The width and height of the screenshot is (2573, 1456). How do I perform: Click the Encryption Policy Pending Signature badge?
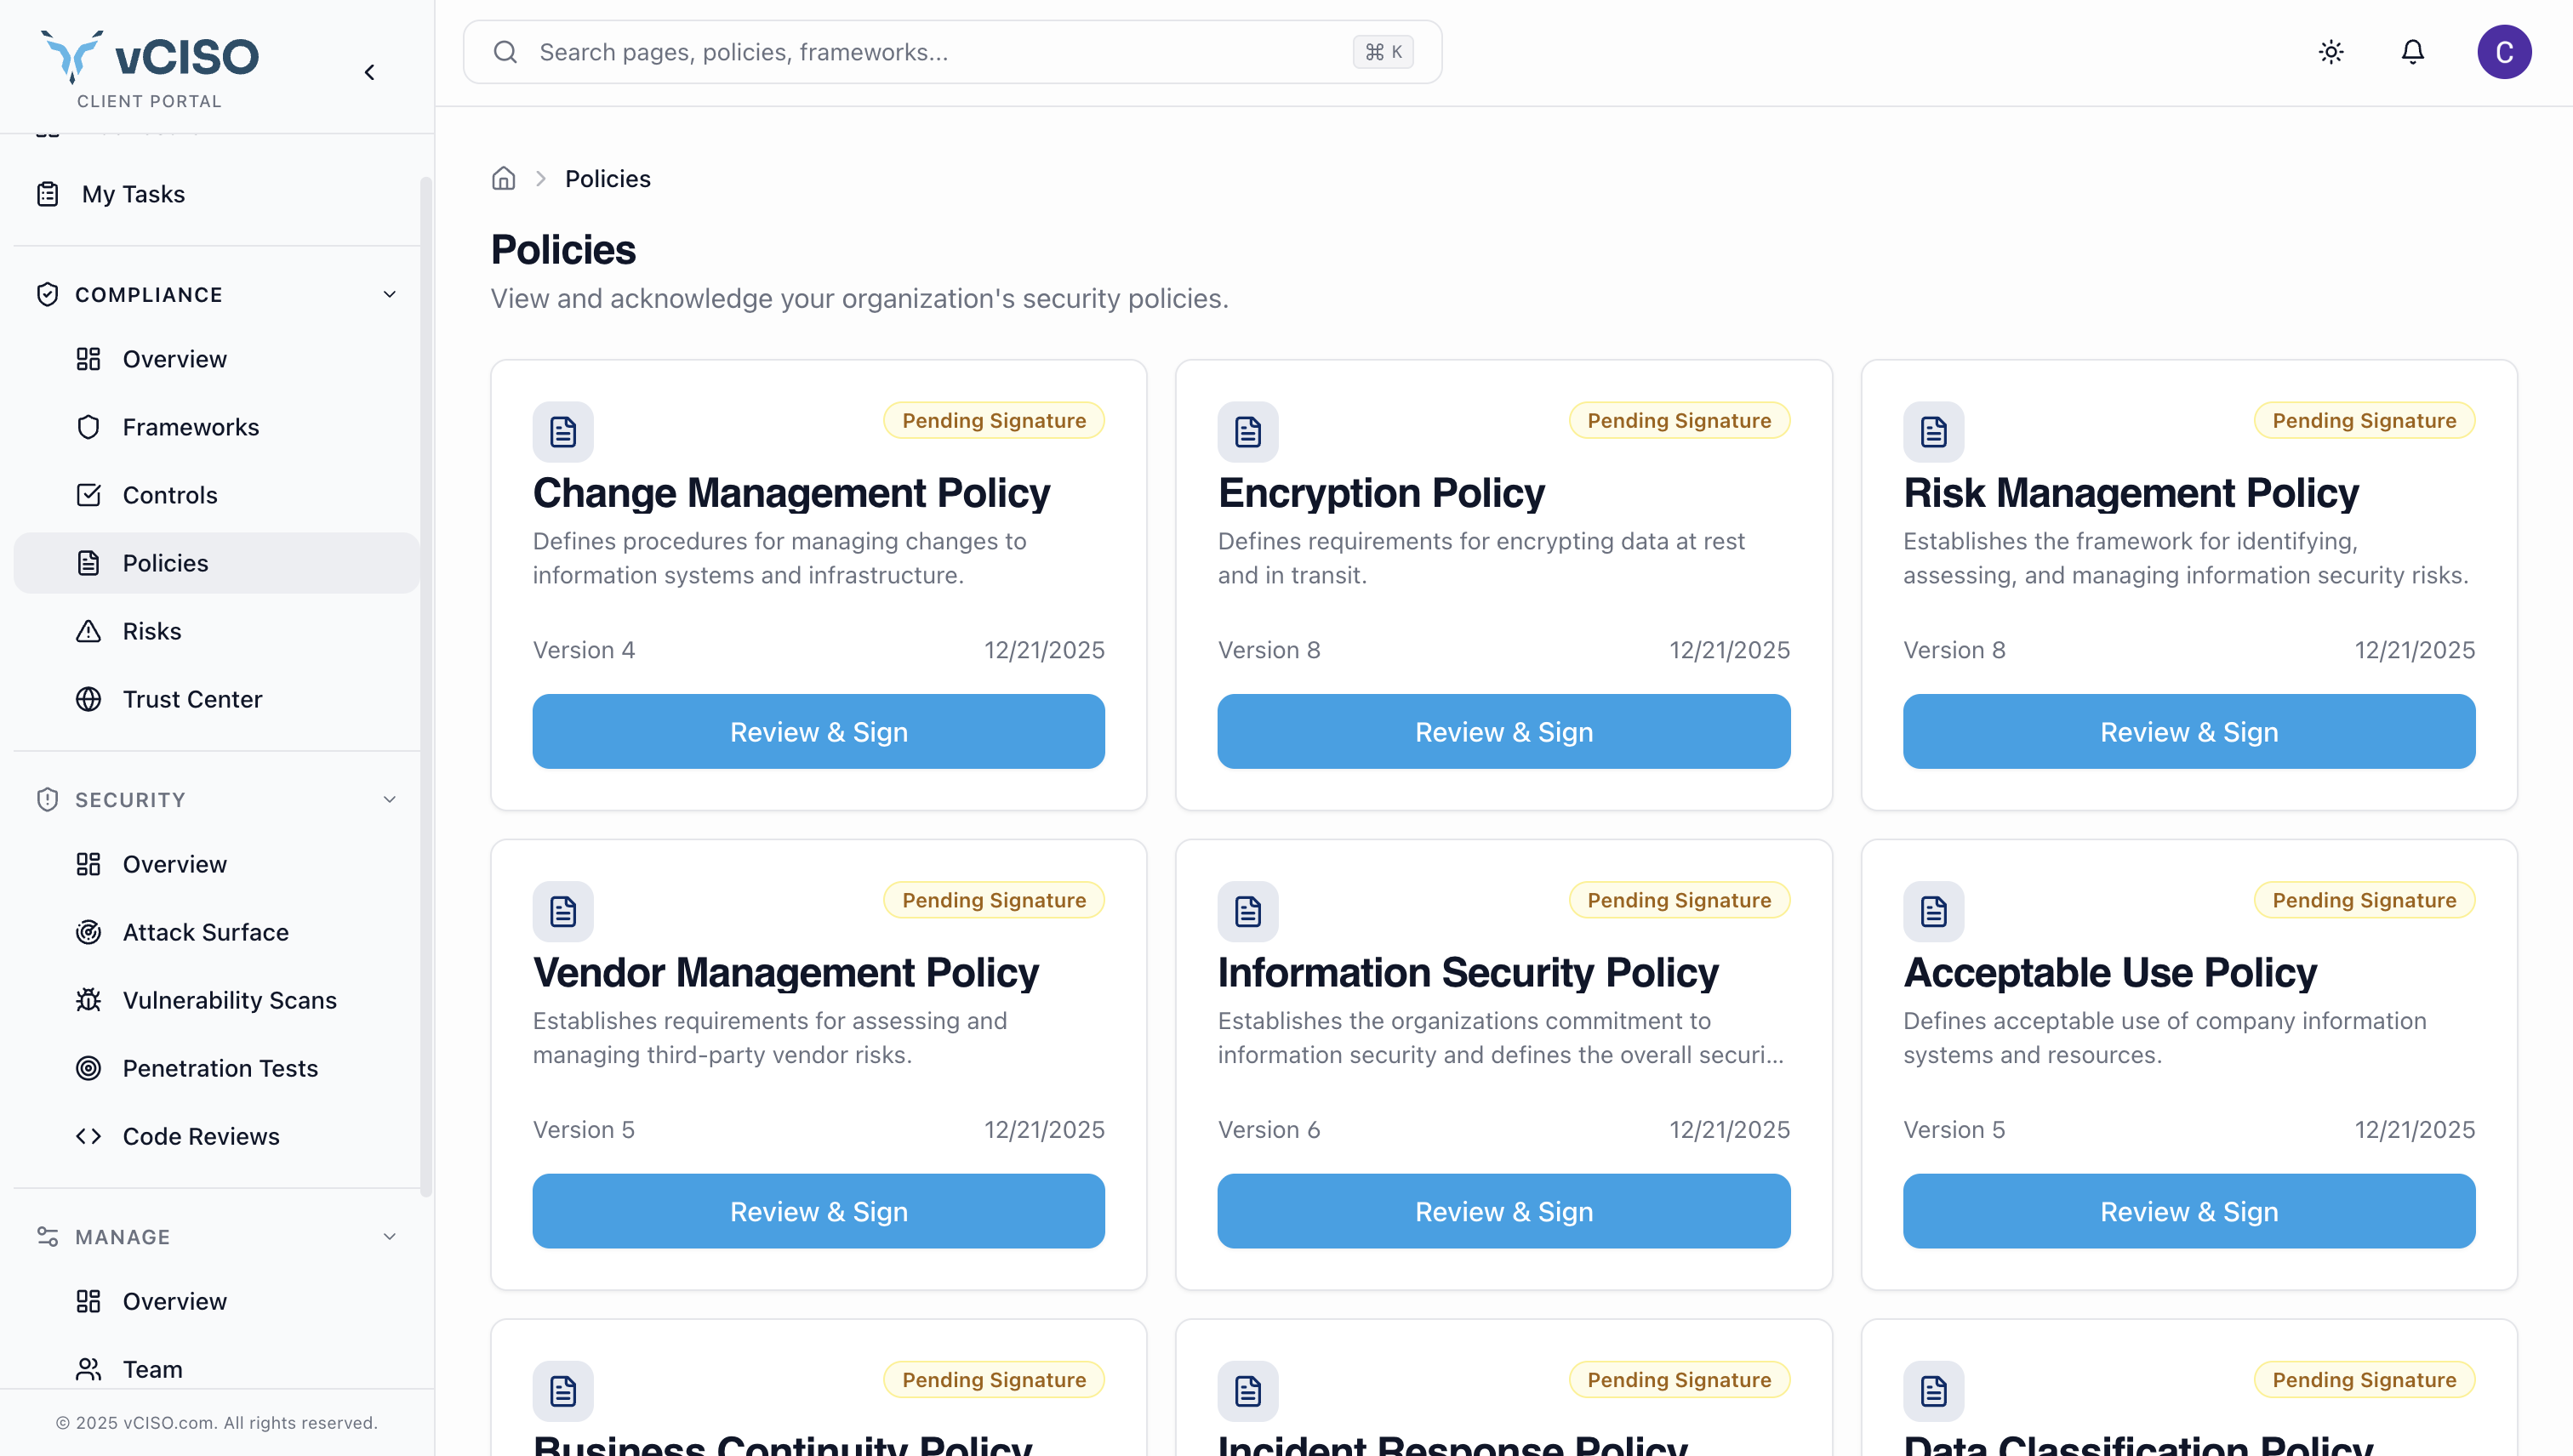pos(1679,420)
